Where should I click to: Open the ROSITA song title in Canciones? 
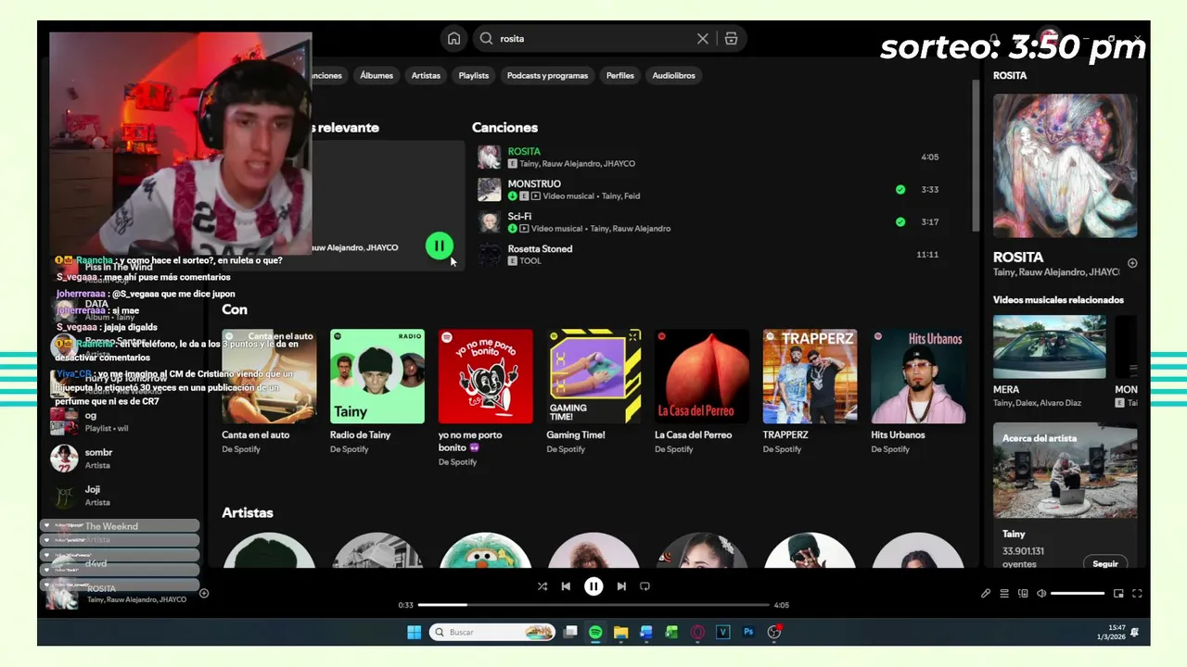point(524,151)
